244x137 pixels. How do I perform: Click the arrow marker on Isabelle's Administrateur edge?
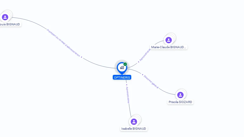[x=127, y=85]
